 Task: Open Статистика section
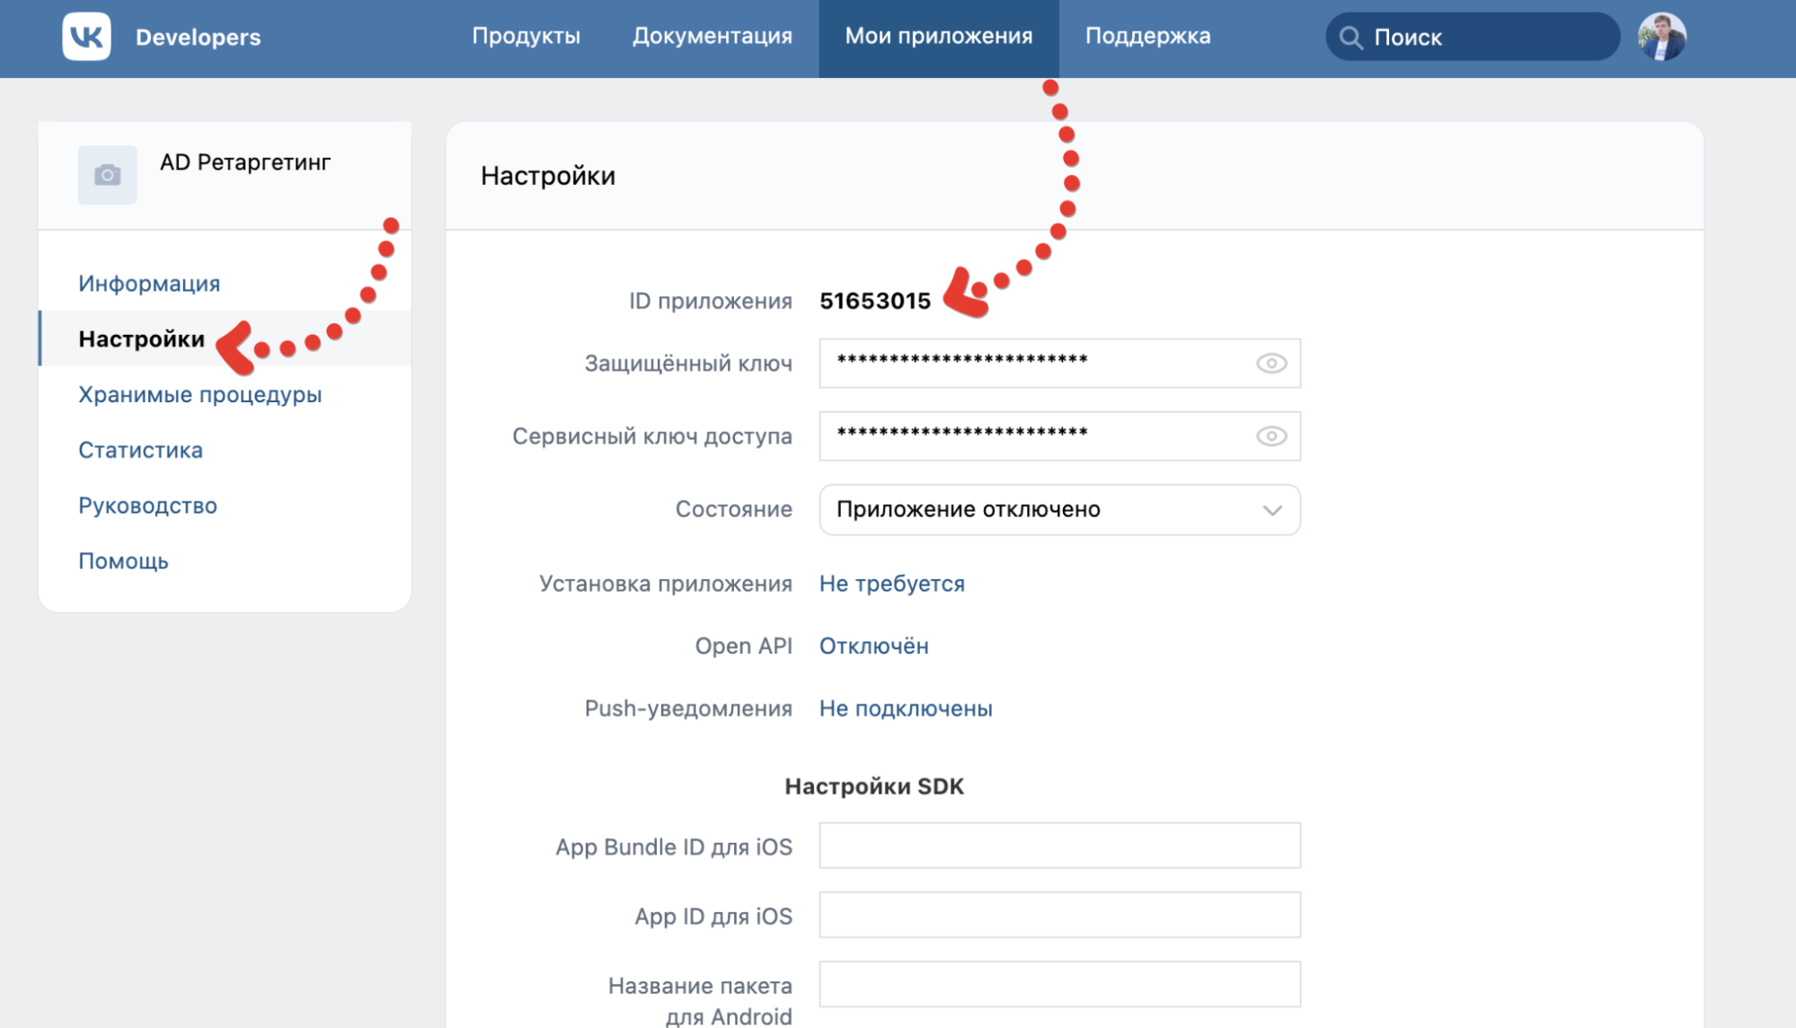(x=140, y=451)
